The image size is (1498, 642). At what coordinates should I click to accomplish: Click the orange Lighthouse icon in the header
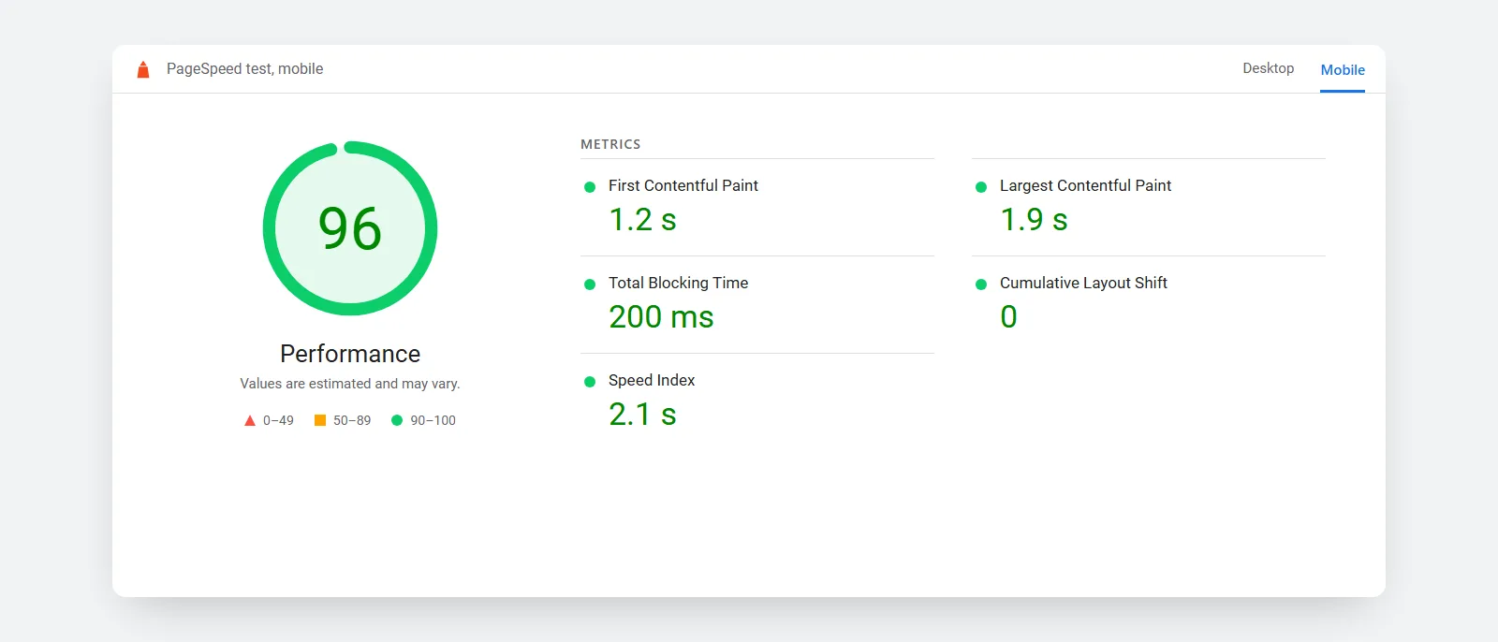pyautogui.click(x=143, y=69)
